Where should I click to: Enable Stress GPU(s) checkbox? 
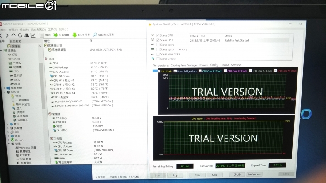158,58
